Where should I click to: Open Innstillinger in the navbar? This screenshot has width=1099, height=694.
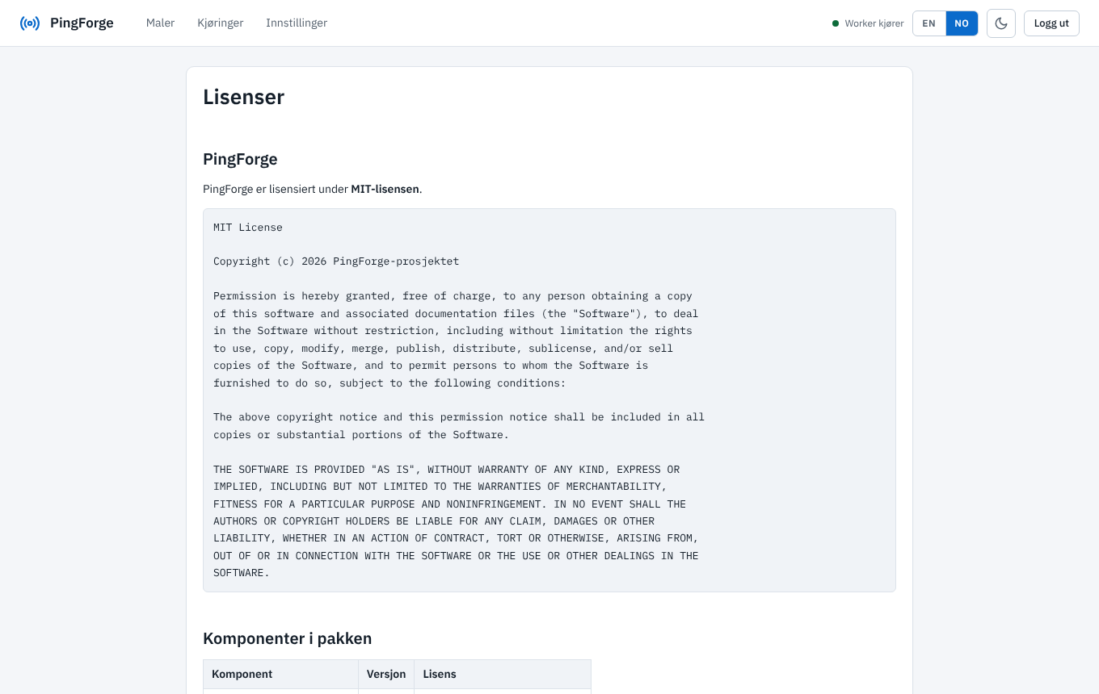297,23
